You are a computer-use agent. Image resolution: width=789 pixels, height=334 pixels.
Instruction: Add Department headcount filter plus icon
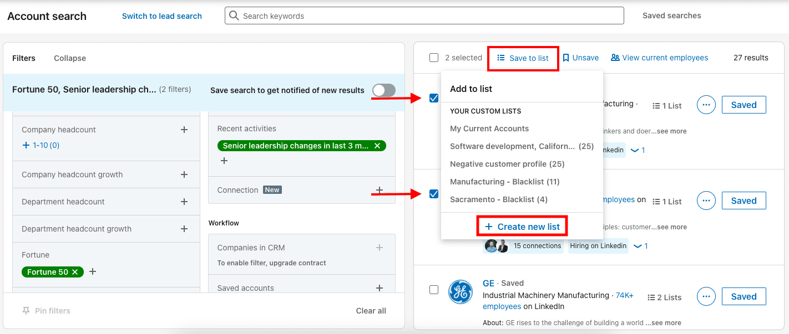pyautogui.click(x=184, y=202)
